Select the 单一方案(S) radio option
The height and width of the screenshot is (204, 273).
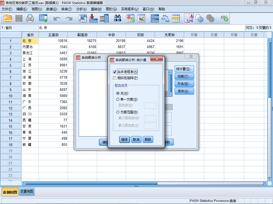tap(118, 99)
